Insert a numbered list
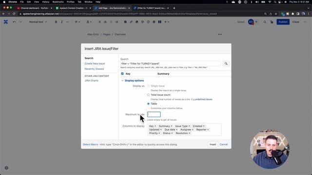Viewport: 312px width, 175px height. 105,22
